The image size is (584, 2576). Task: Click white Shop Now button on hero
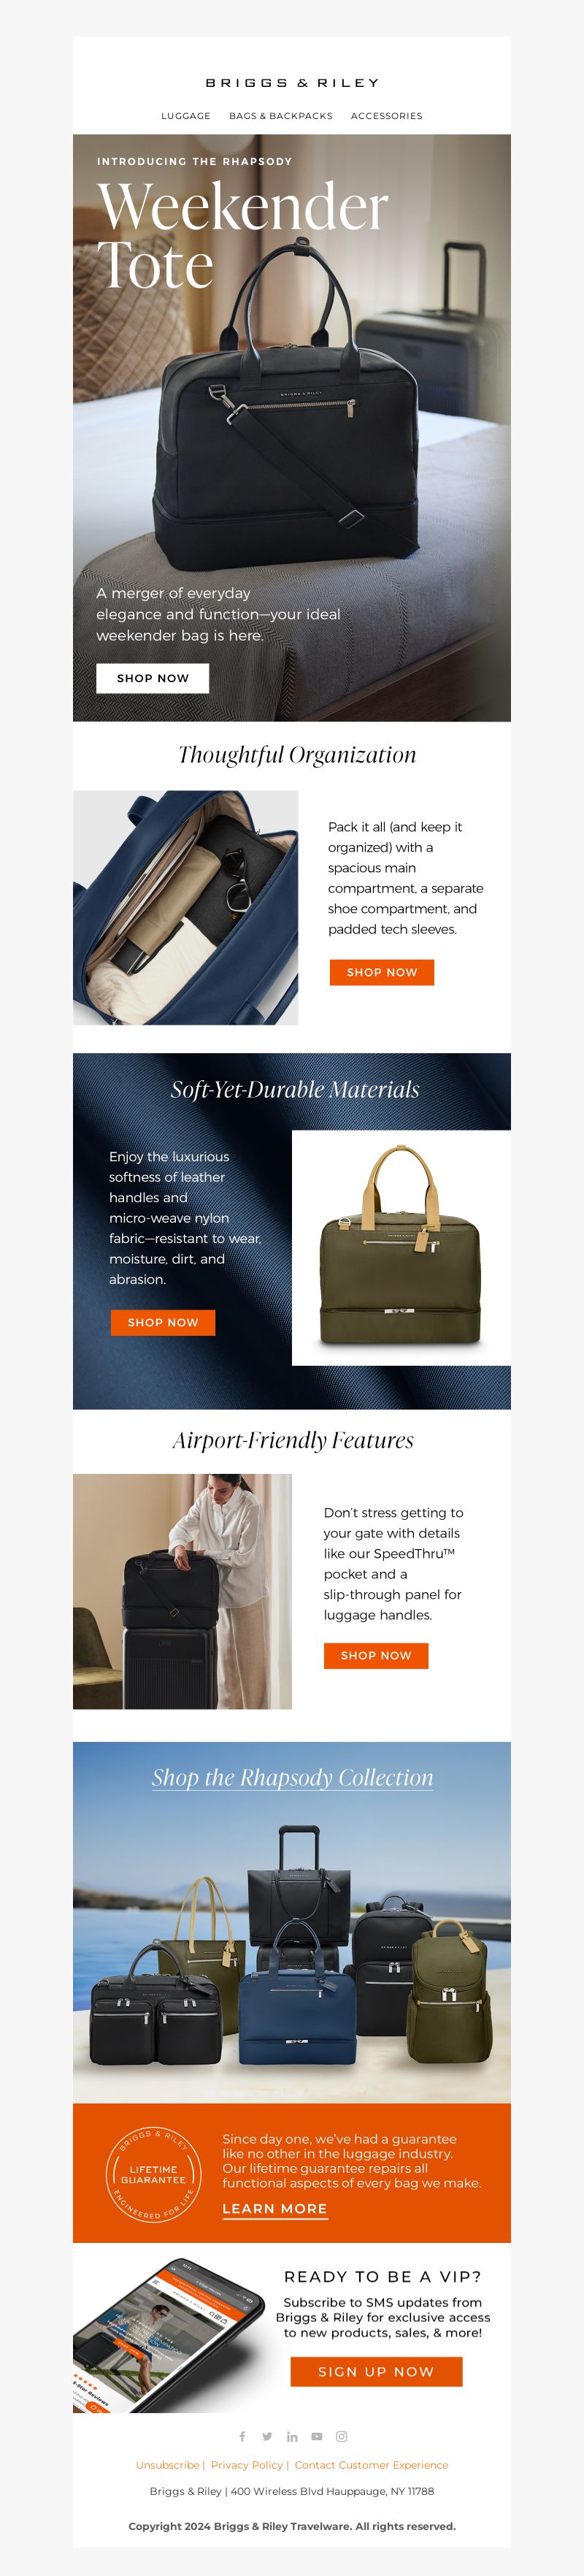pyautogui.click(x=153, y=678)
